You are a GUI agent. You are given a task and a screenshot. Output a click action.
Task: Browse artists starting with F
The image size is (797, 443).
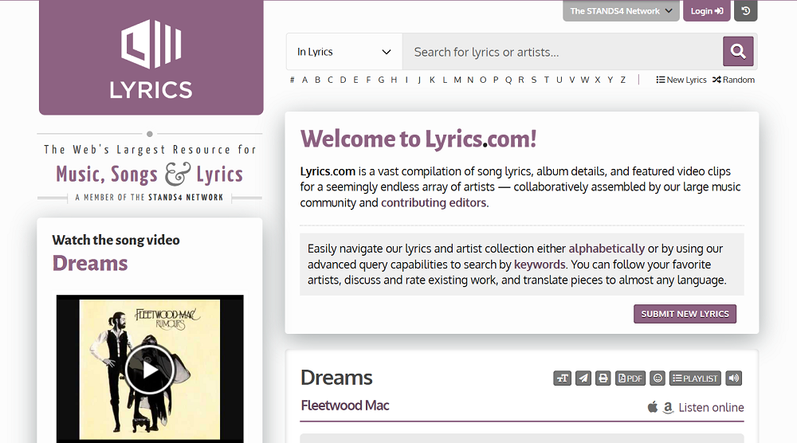tap(368, 80)
